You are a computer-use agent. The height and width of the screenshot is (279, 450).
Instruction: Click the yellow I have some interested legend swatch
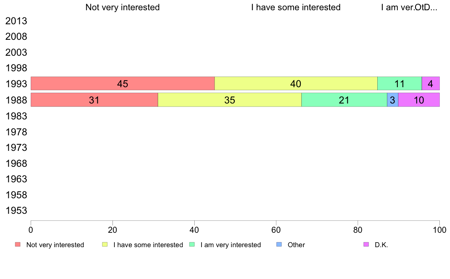point(105,245)
